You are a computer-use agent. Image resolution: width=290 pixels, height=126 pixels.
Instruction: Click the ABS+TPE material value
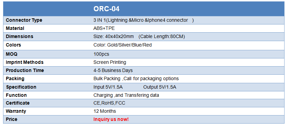pyautogui.click(x=104, y=29)
